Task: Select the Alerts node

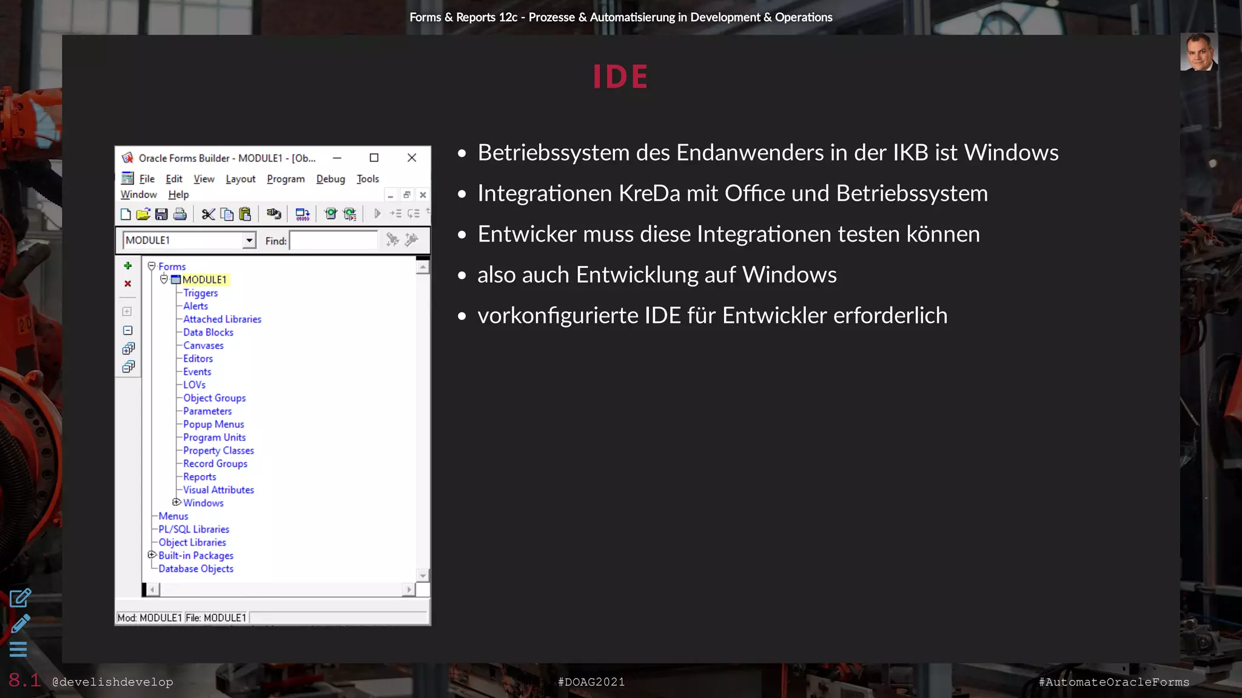Action: [195, 306]
